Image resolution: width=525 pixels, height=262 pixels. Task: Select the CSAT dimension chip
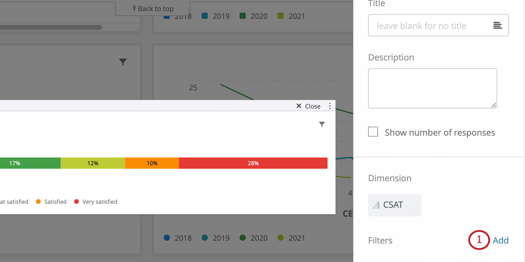[394, 205]
